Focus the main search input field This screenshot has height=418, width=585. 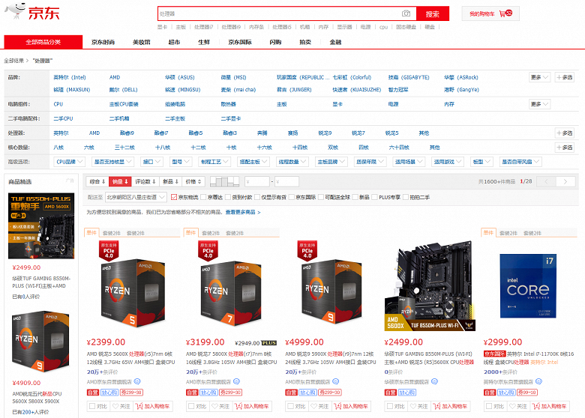[x=280, y=13]
